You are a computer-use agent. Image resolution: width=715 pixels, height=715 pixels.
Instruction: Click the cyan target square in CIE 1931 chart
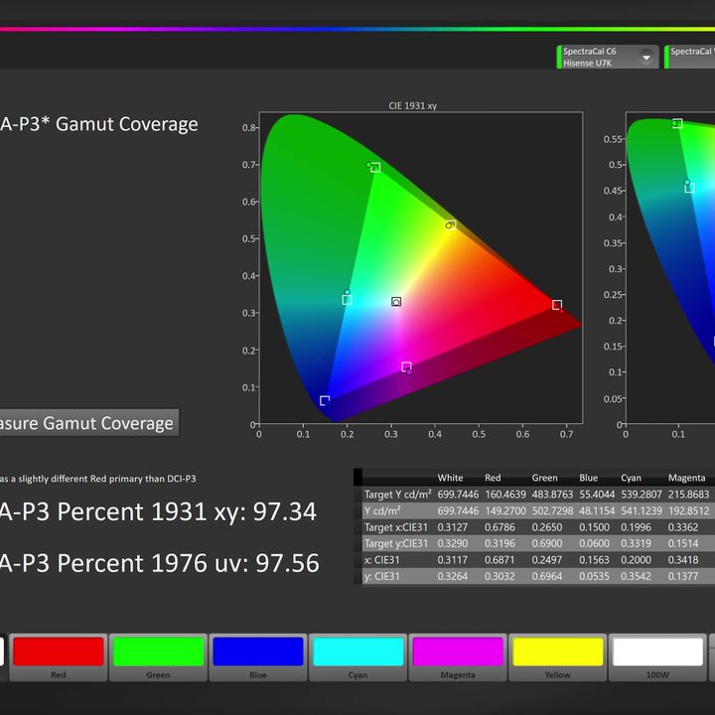[x=347, y=300]
